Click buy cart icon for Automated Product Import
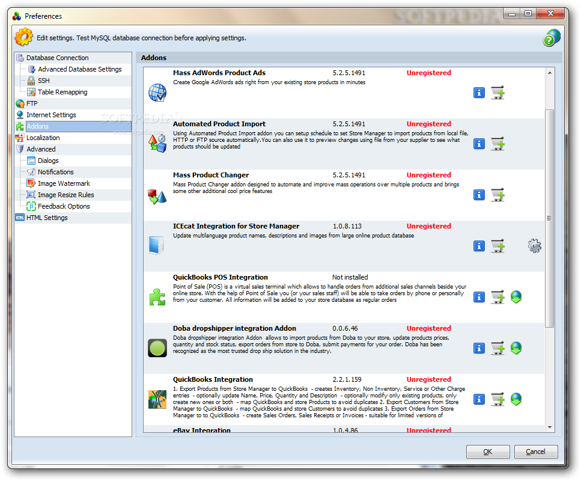Image resolution: width=581 pixels, height=481 pixels. click(497, 144)
